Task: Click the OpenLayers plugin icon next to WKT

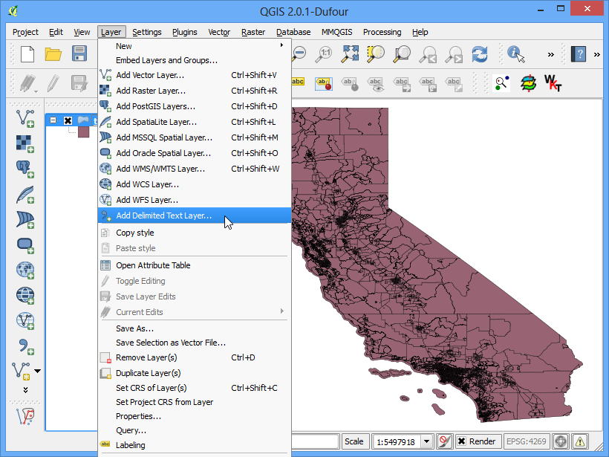Action: [x=528, y=83]
